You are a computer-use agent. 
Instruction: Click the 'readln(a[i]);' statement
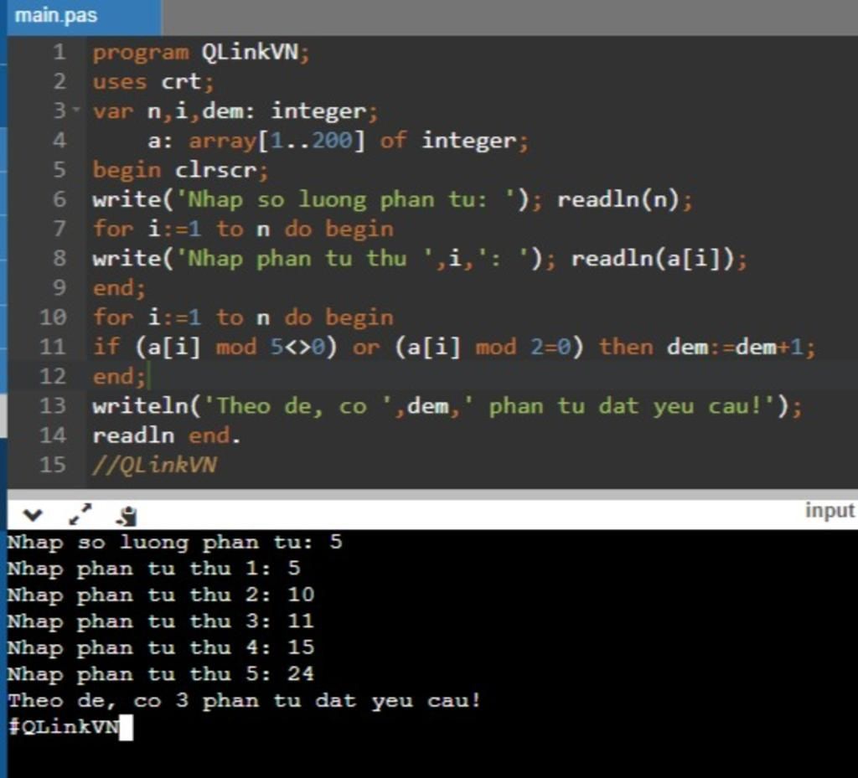659,259
